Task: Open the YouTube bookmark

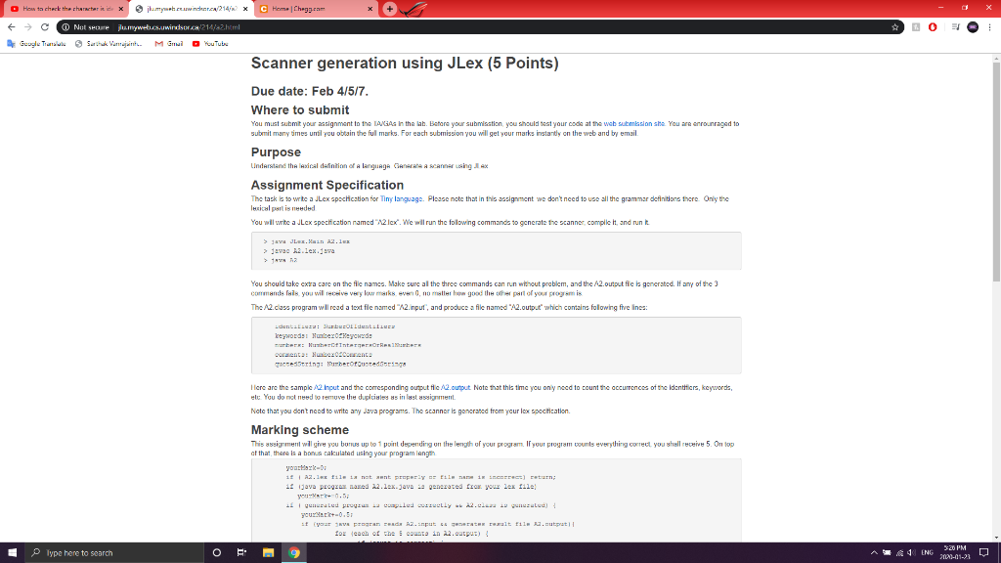Action: coord(210,44)
